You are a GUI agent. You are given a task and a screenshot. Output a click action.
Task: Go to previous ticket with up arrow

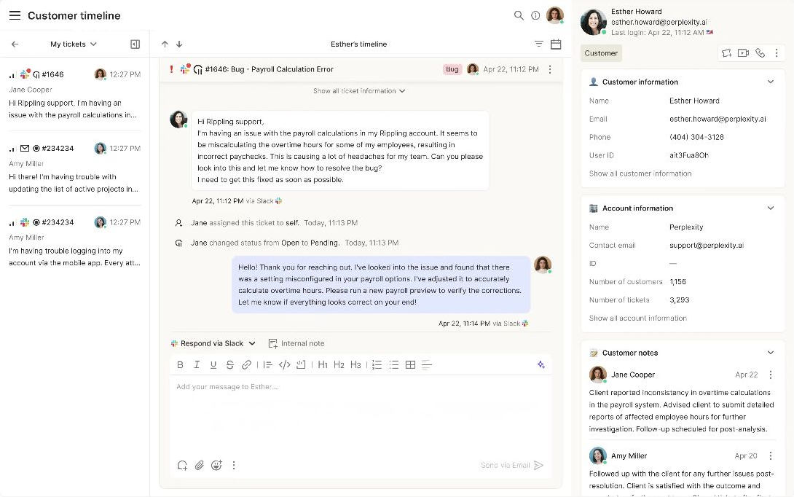(x=165, y=44)
